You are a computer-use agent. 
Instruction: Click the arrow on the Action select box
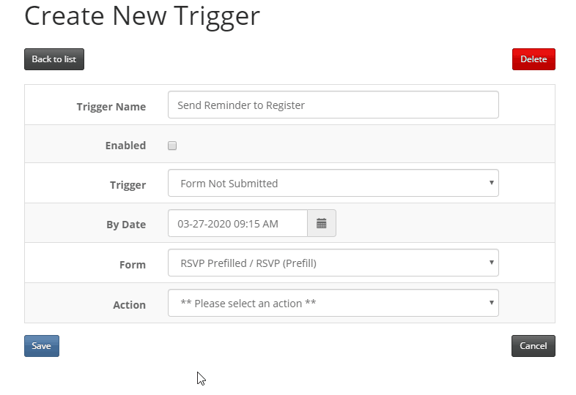tap(491, 303)
